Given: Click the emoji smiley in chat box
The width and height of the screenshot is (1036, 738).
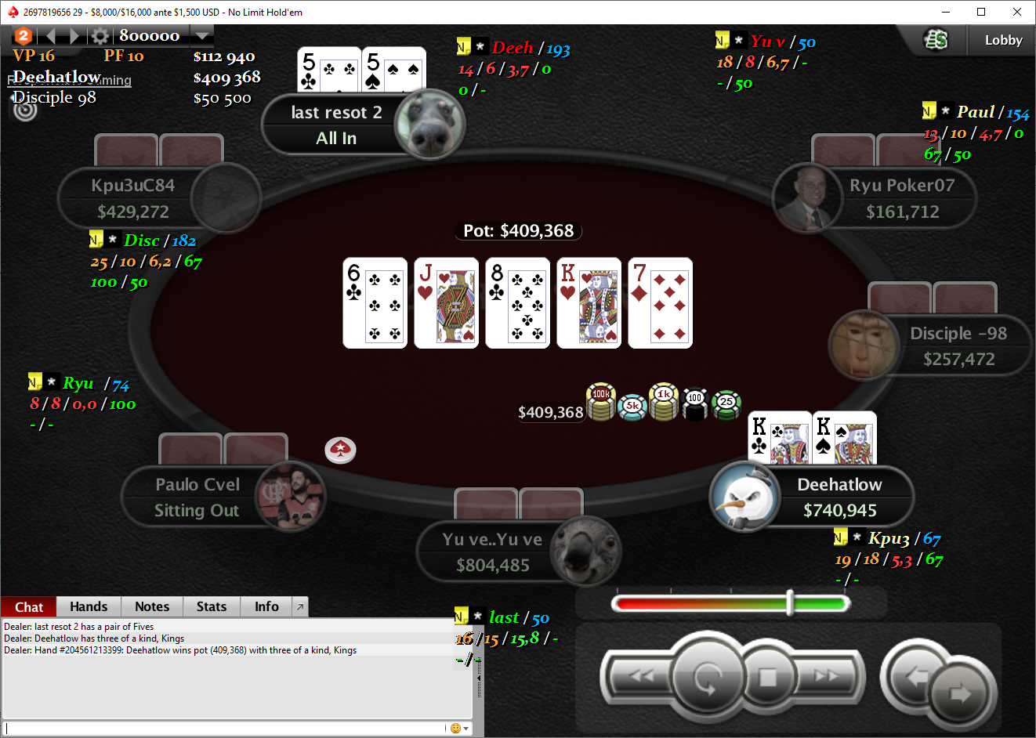Looking at the screenshot, I should pyautogui.click(x=455, y=729).
